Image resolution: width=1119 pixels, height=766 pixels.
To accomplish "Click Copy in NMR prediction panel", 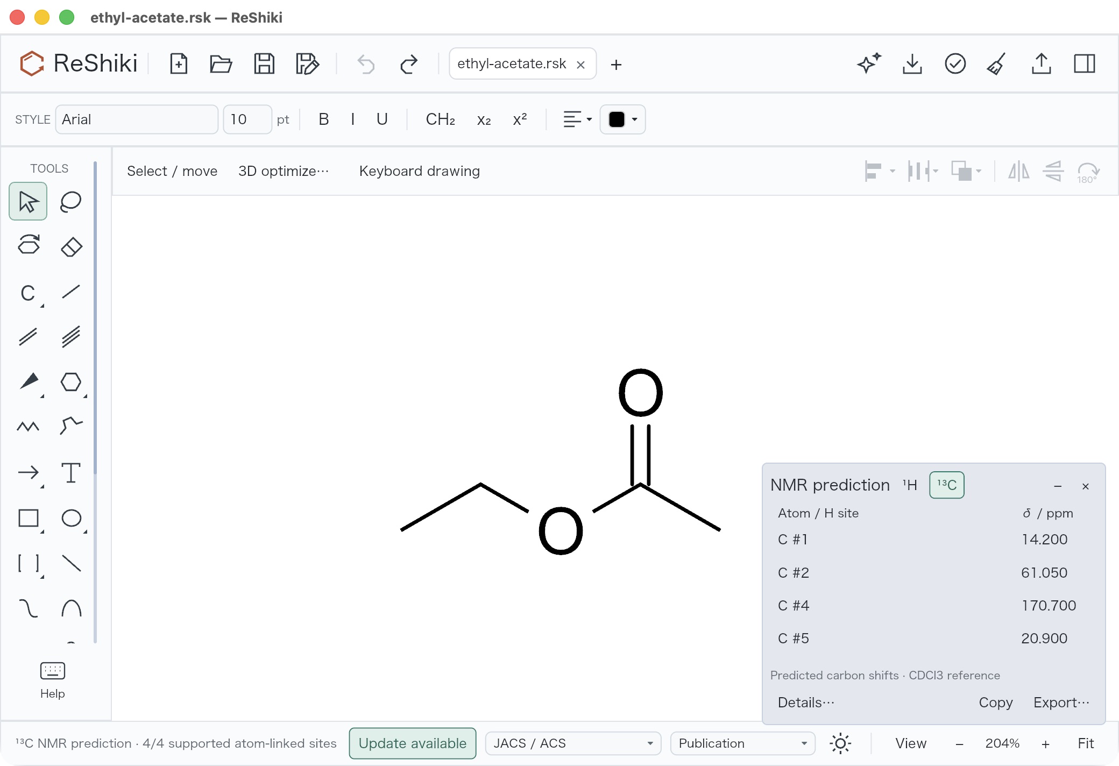I will 996,703.
